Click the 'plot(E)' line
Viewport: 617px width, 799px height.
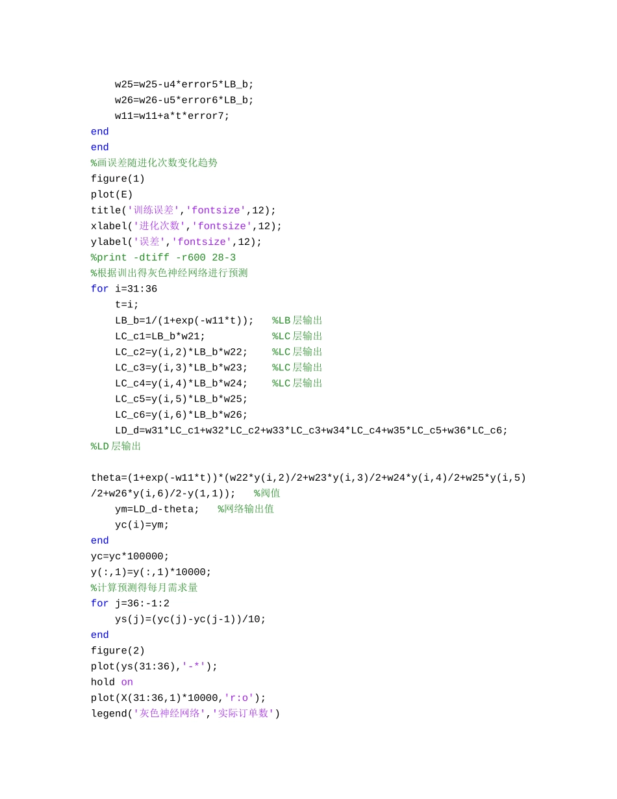point(112,194)
